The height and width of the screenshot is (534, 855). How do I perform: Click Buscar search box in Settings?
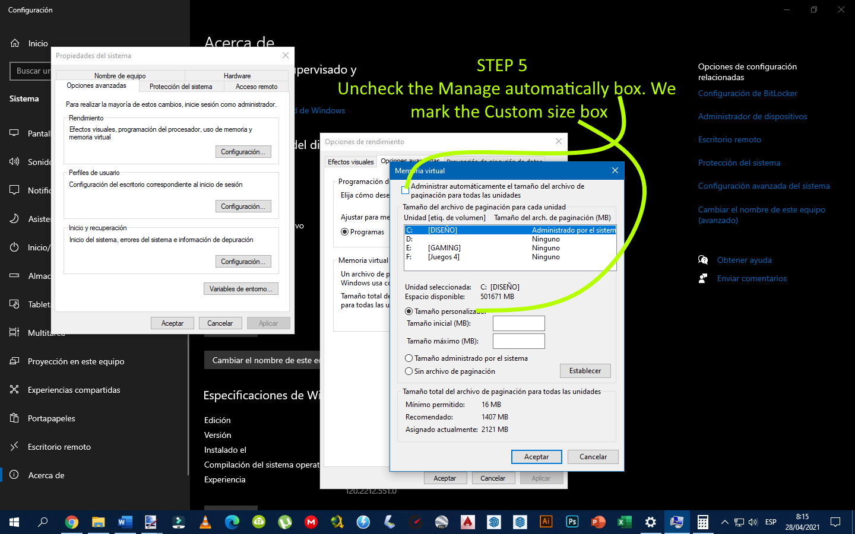[x=31, y=71]
